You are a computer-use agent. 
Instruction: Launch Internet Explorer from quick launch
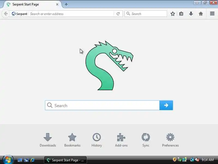tap(32, 160)
